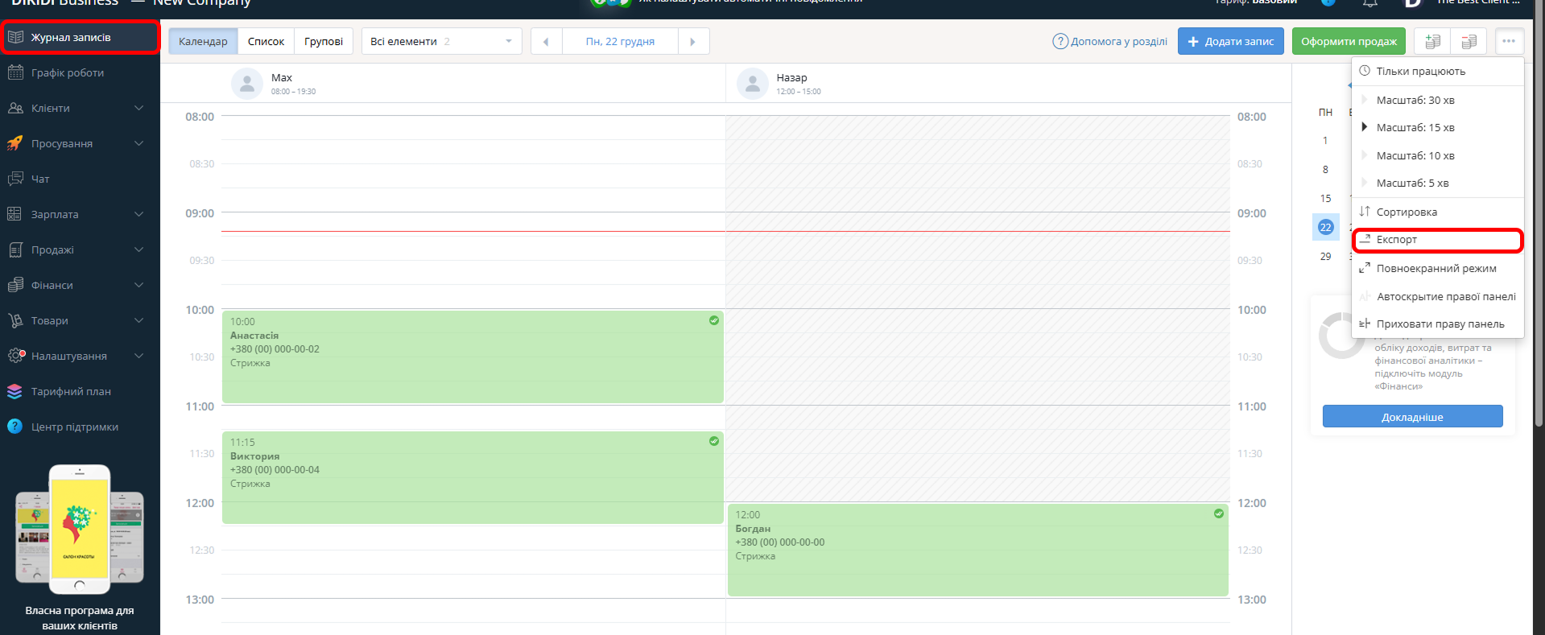Go to next day with right arrow
The height and width of the screenshot is (635, 1545).
(x=692, y=41)
